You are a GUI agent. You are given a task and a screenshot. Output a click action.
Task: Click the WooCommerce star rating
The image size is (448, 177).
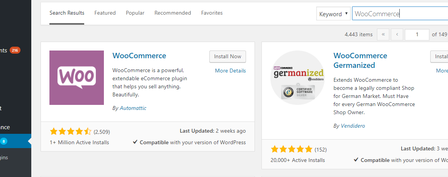71,131
